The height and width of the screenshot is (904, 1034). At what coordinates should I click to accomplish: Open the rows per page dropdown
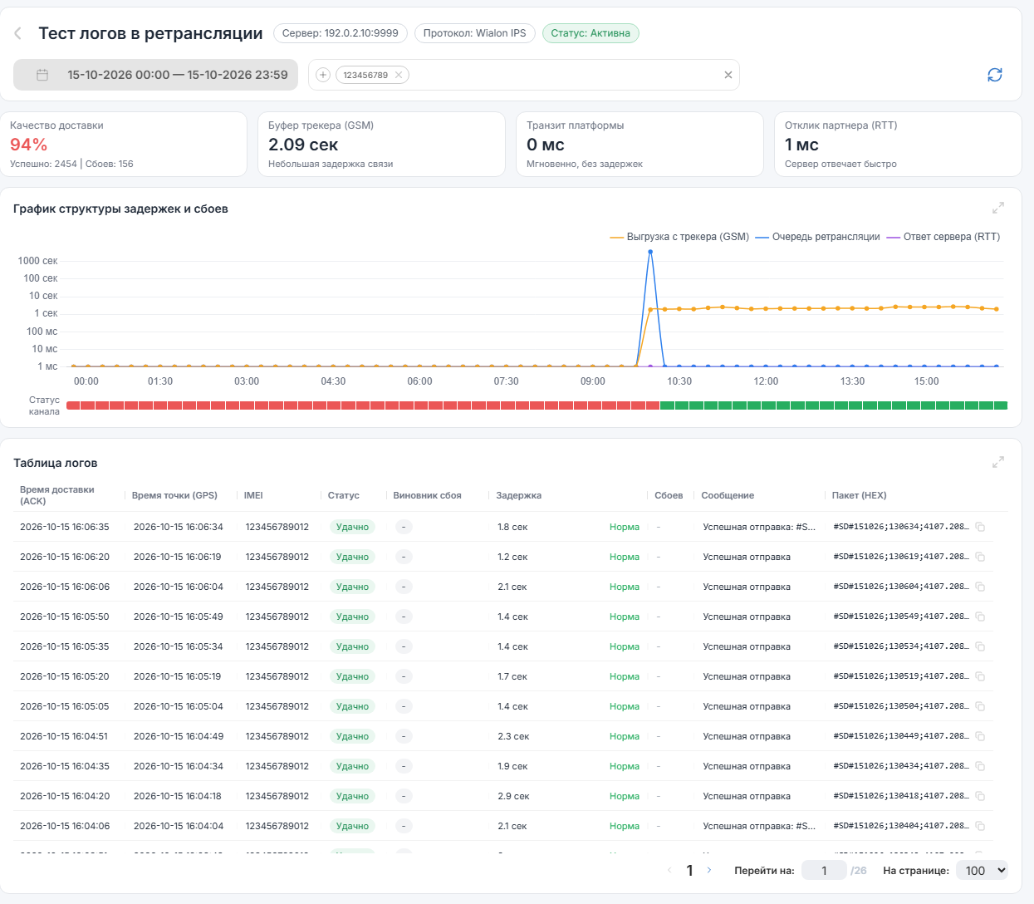(982, 870)
